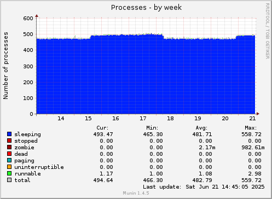Click the x-axis date label 15

[x=88, y=119]
